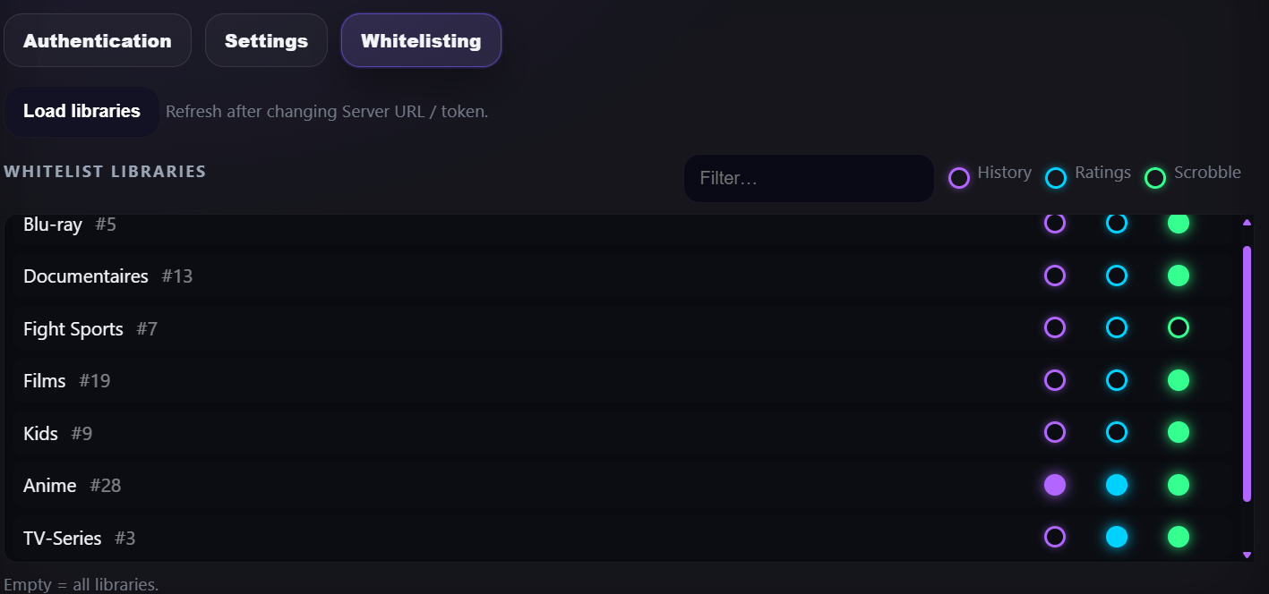Enable History for the Documentaires library
The height and width of the screenshot is (594, 1269).
pos(1055,276)
